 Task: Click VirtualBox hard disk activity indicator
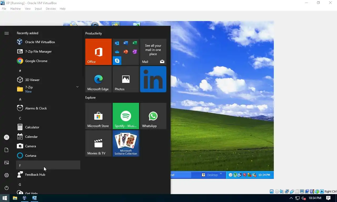point(272,191)
